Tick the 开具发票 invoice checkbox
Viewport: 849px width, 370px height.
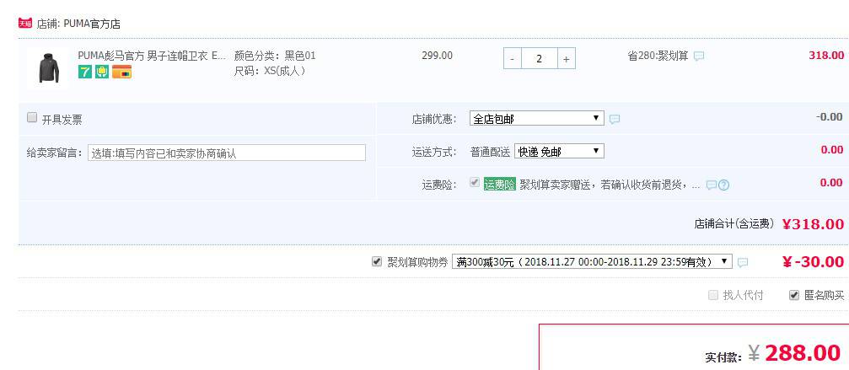tap(32, 117)
